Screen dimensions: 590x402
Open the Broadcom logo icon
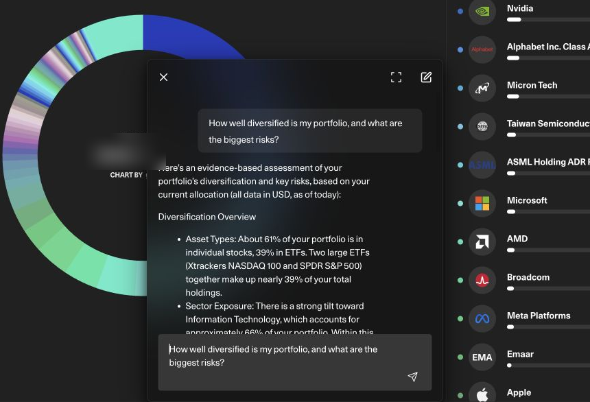pos(482,280)
